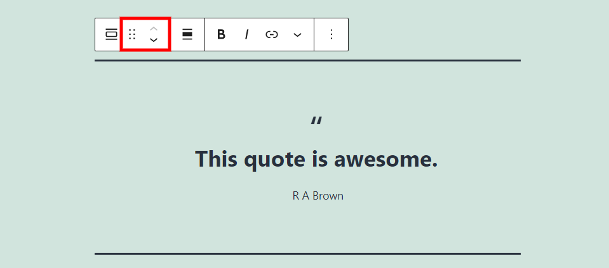
Task: Click the opening quotation mark graphic
Action: (x=316, y=120)
